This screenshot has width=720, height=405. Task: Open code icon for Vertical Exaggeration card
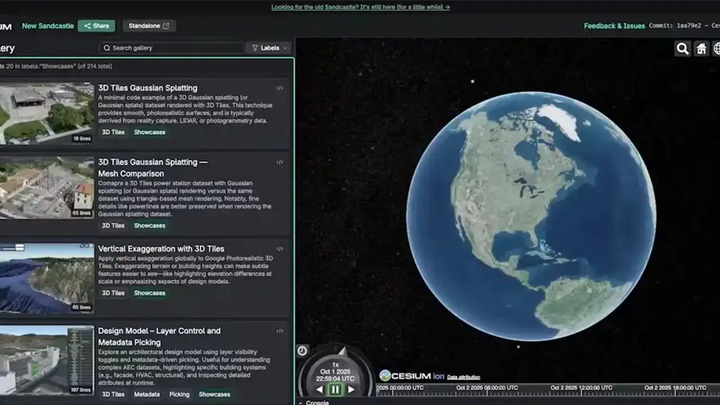[280, 249]
